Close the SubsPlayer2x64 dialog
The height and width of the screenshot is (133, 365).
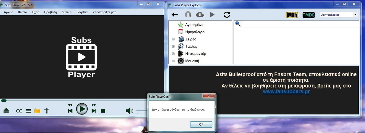pos(209,95)
